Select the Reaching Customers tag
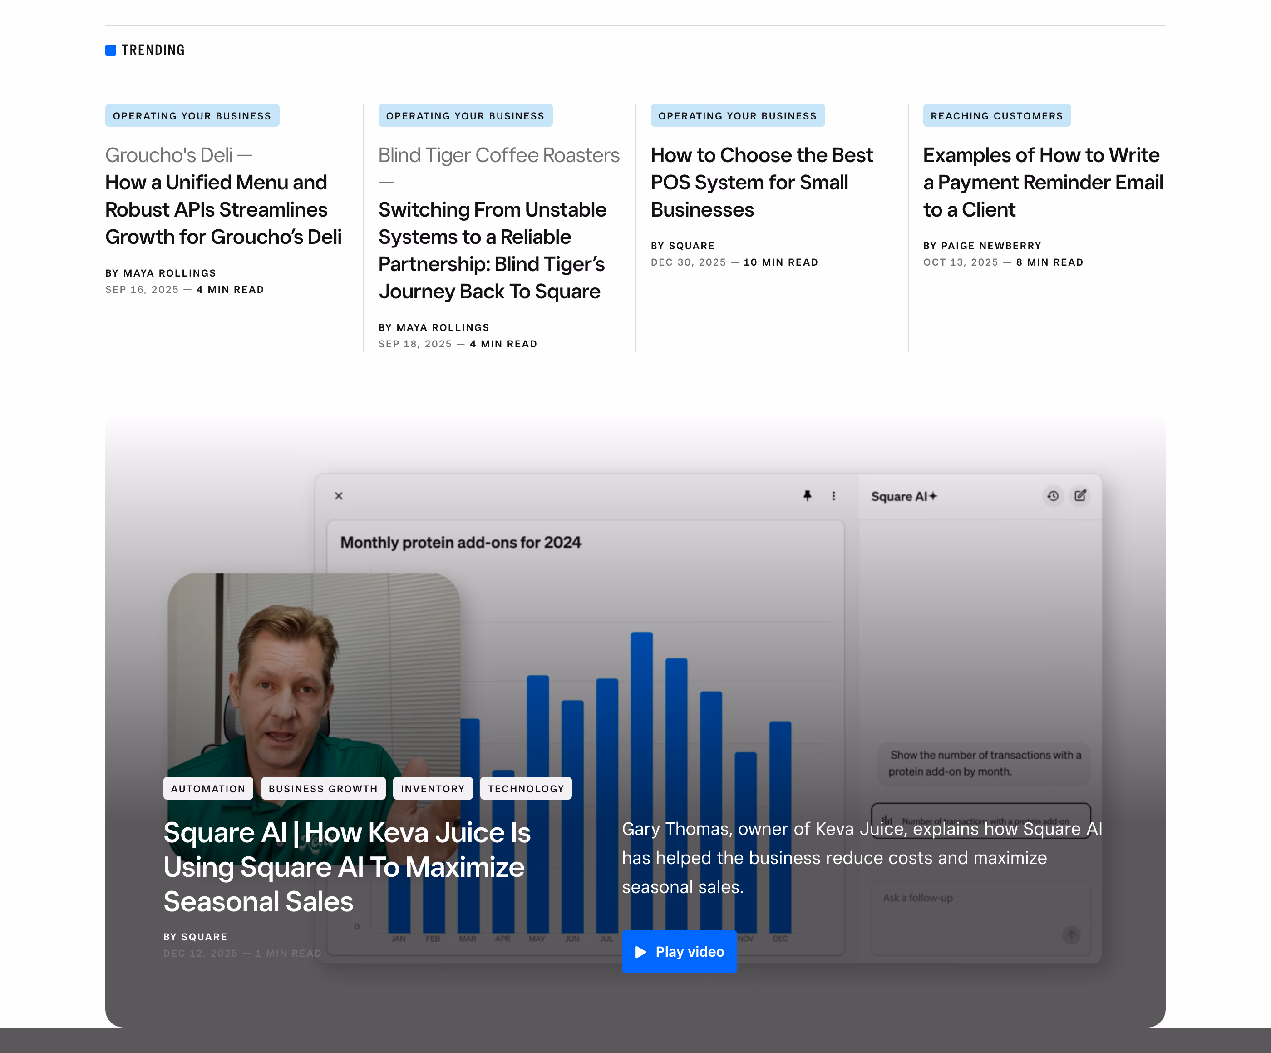Viewport: 1271px width, 1053px height. 997,116
